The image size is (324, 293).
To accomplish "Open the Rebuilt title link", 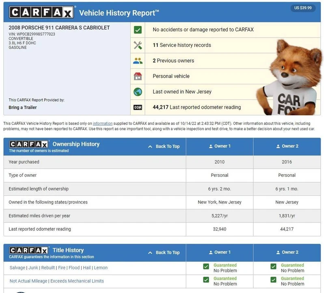I will 48,268.
